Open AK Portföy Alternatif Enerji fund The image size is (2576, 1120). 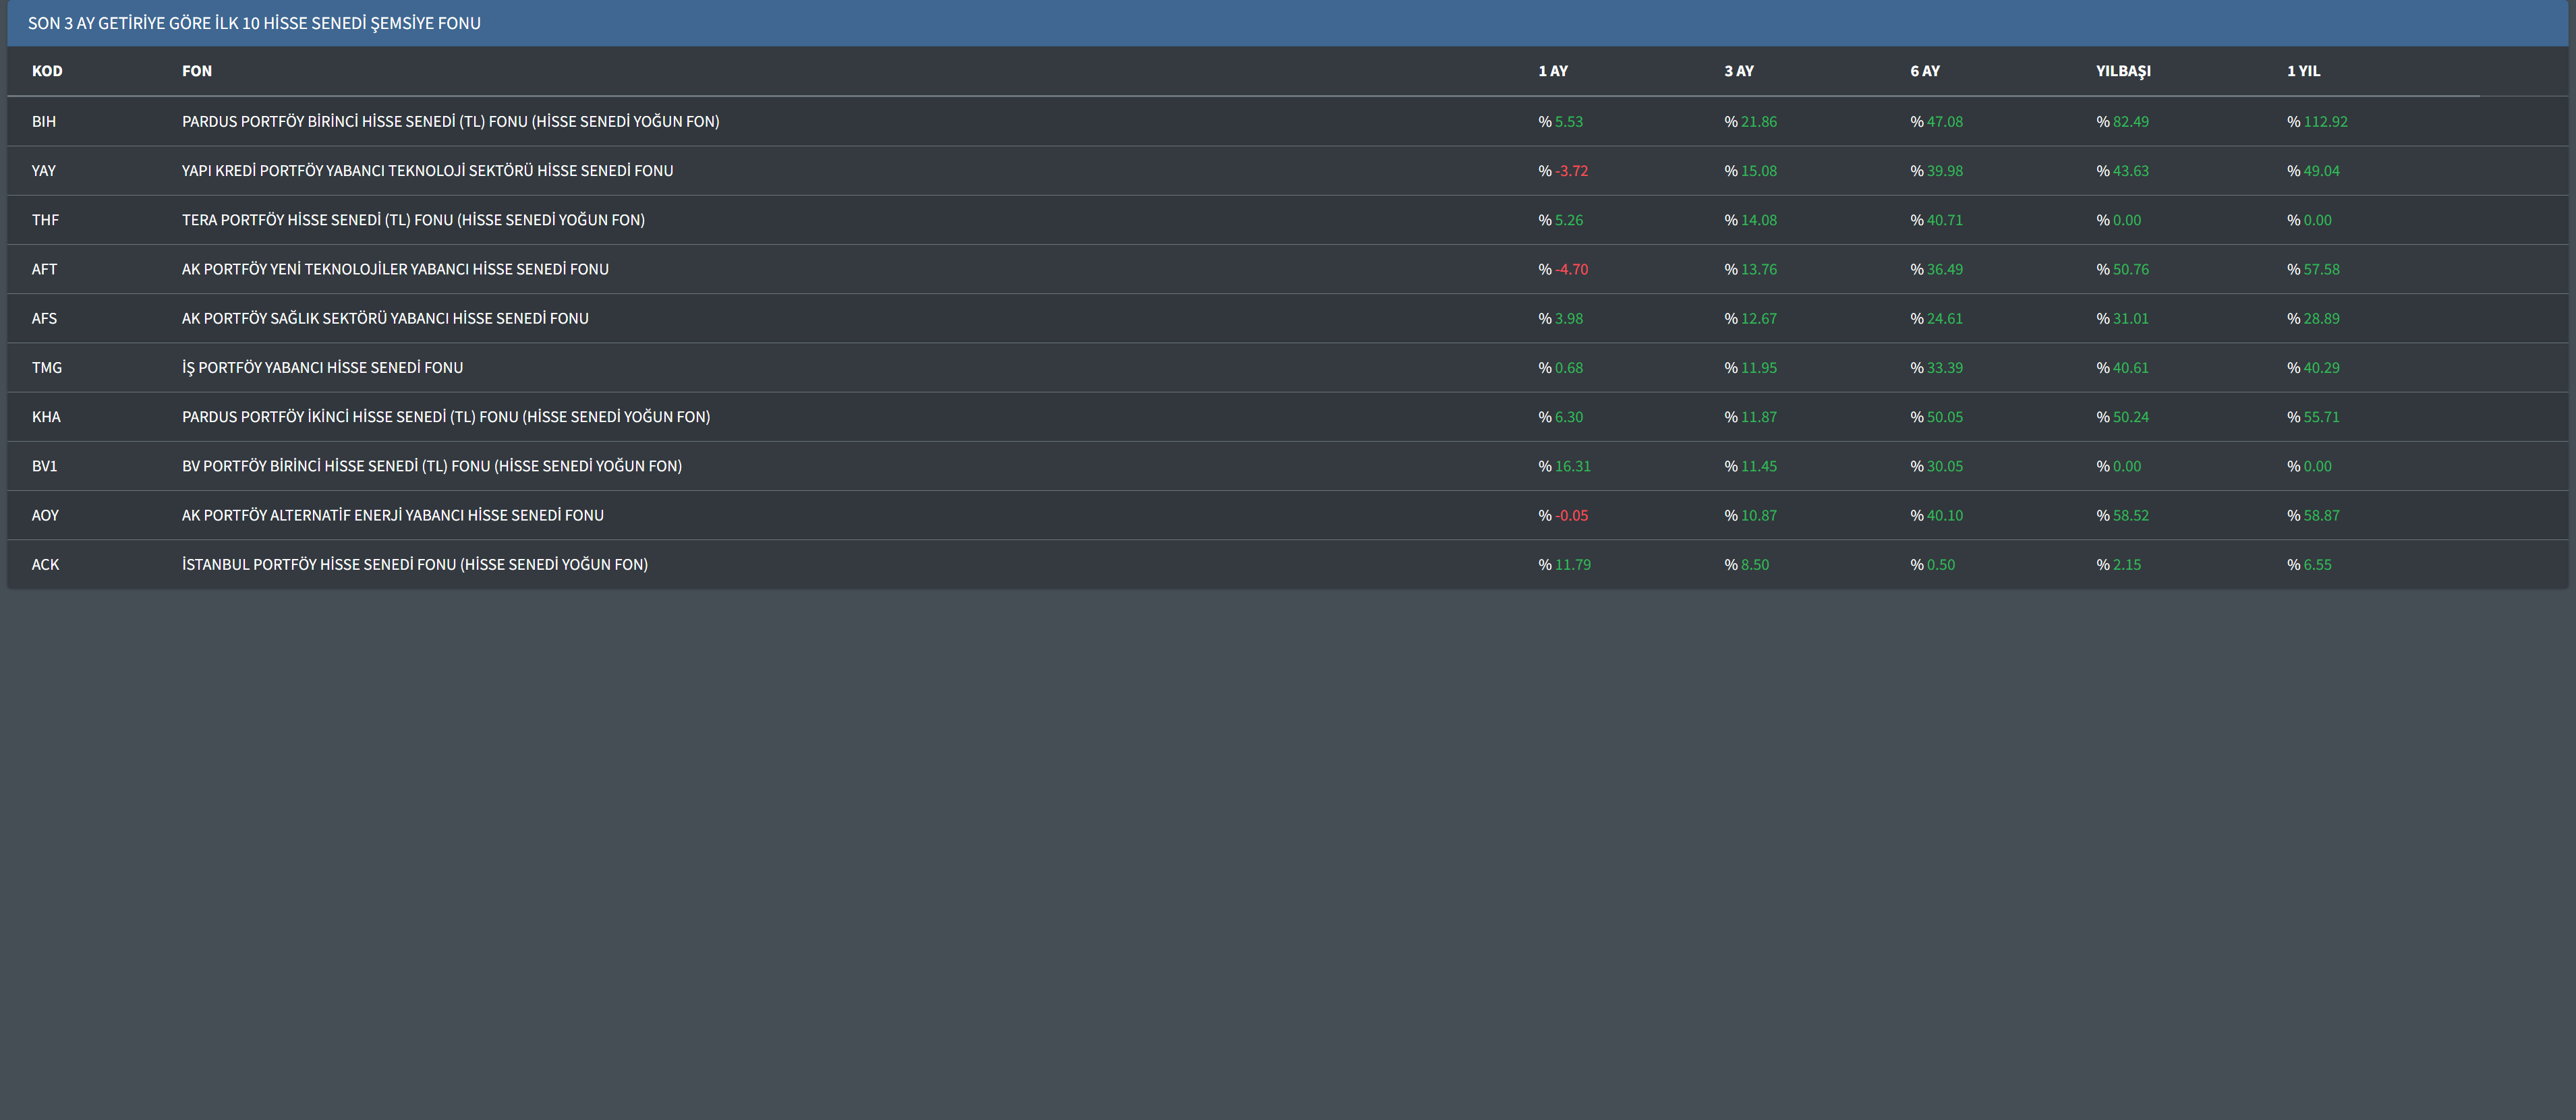click(x=392, y=515)
